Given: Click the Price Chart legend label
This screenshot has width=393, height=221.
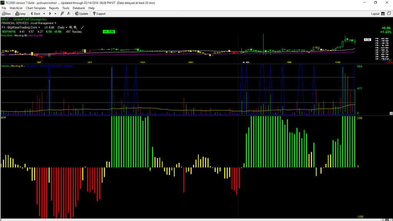Looking at the screenshot, I should pyautogui.click(x=7, y=36).
